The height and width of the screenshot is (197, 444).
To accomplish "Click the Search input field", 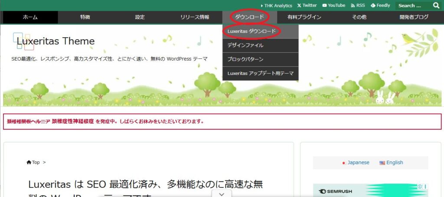I will (414, 5).
